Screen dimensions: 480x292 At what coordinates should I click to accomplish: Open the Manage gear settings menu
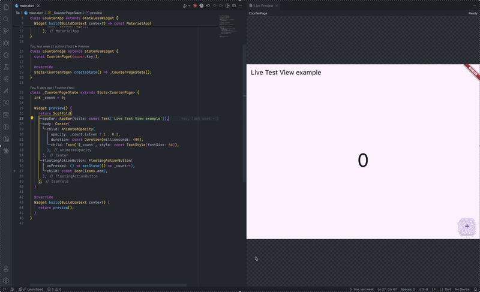pos(6,281)
